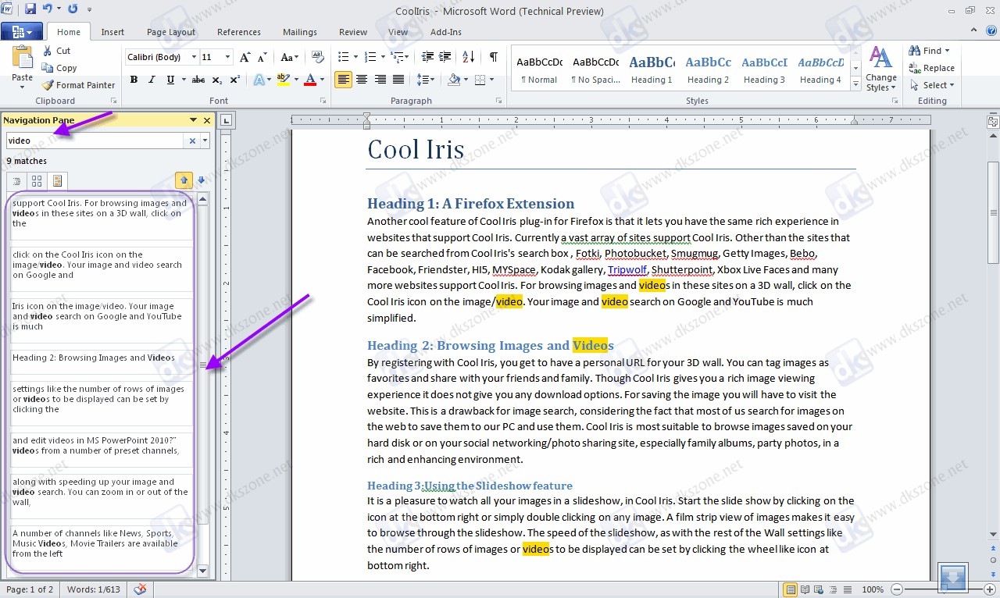Screen dimensions: 1000x598
Task: Cut the selection with Cut
Action: point(55,51)
